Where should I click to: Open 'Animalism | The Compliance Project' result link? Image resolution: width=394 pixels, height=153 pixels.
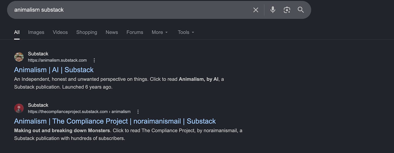115,121
